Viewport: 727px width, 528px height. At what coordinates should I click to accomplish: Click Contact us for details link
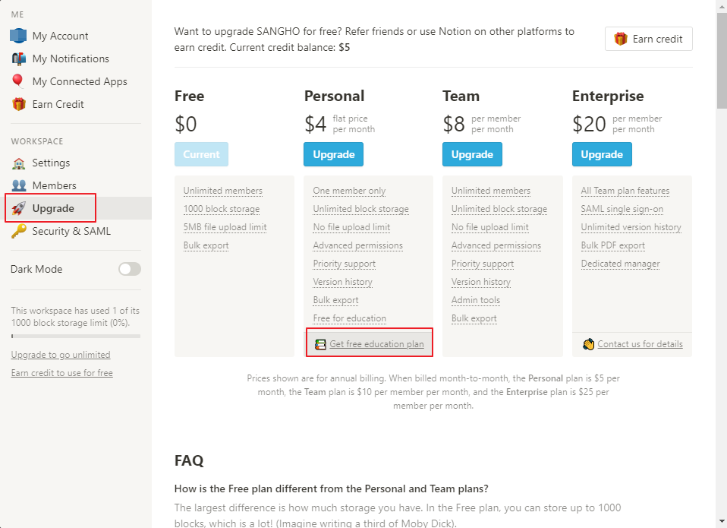[x=640, y=344]
